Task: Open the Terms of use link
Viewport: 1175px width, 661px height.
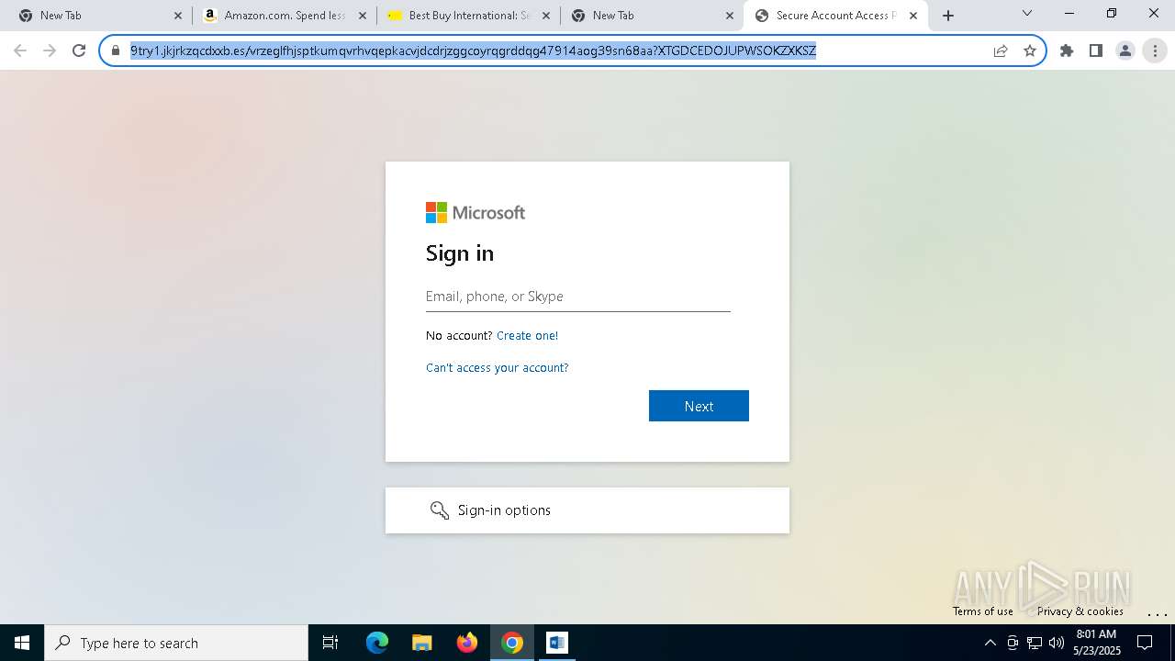Action: pos(983,611)
